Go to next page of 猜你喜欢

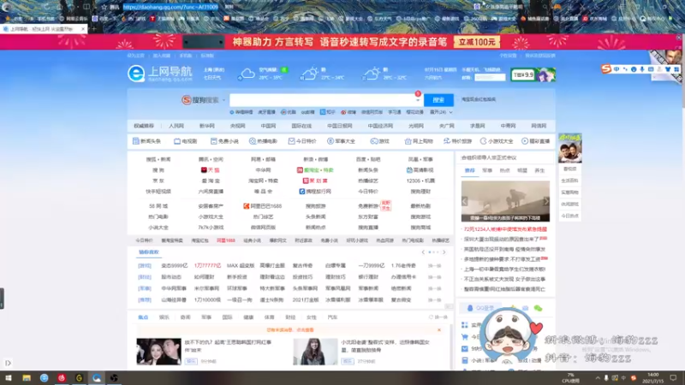point(444,252)
